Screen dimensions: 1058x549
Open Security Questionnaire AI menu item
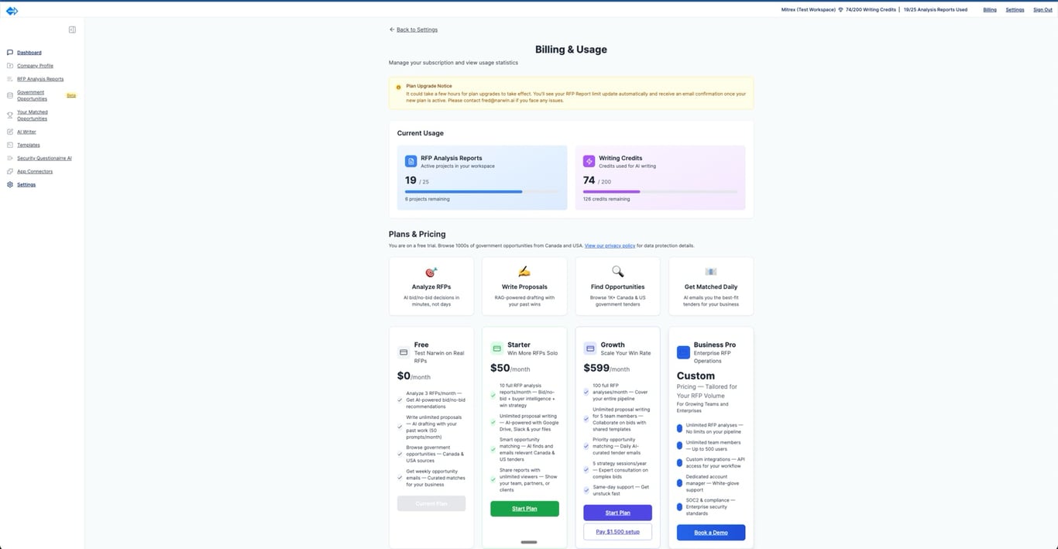(44, 158)
